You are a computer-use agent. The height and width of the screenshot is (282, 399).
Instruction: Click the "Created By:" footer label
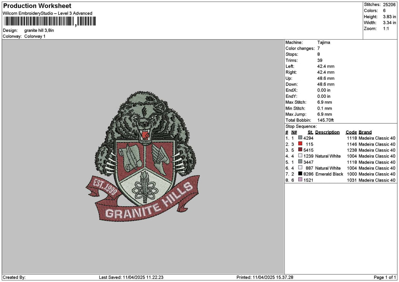tap(14, 277)
